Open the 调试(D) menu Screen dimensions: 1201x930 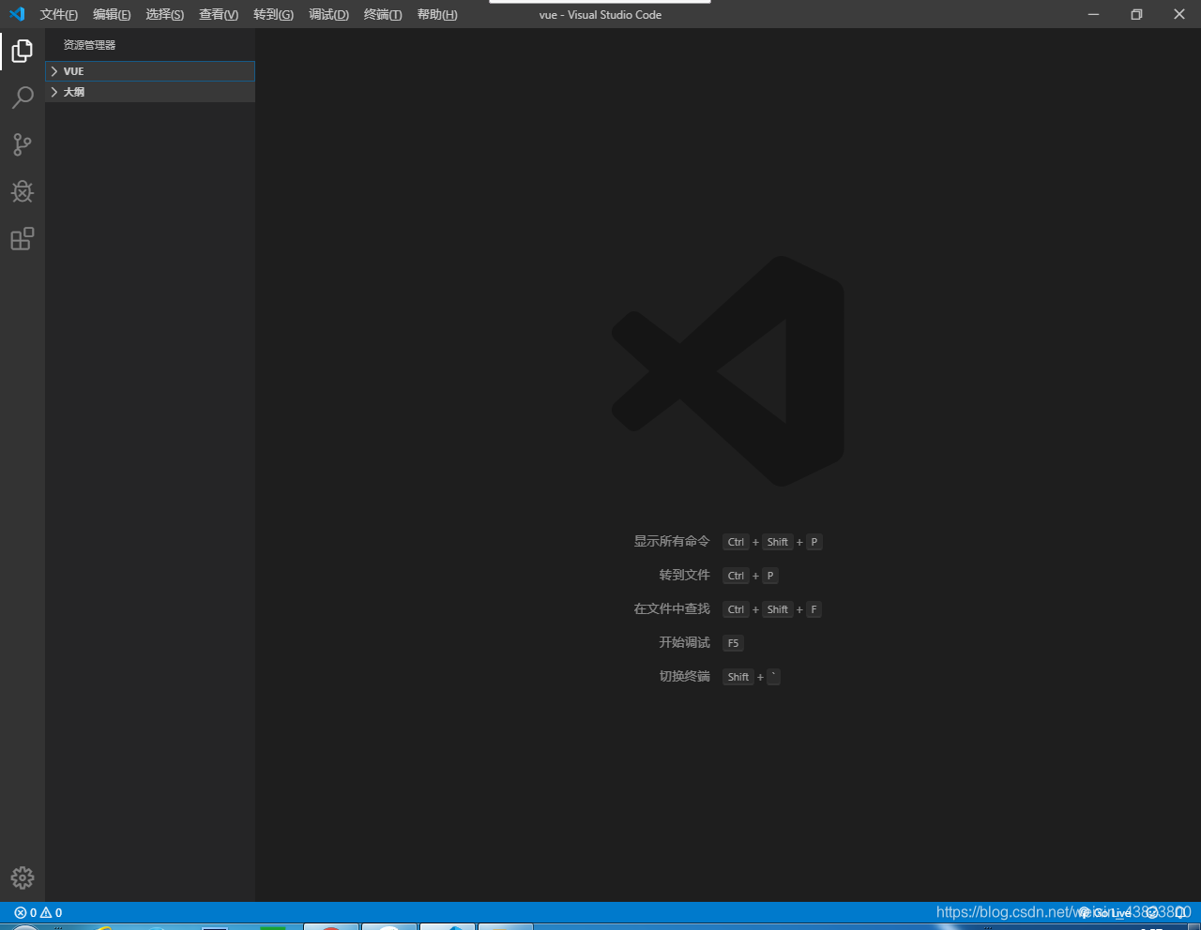(328, 14)
